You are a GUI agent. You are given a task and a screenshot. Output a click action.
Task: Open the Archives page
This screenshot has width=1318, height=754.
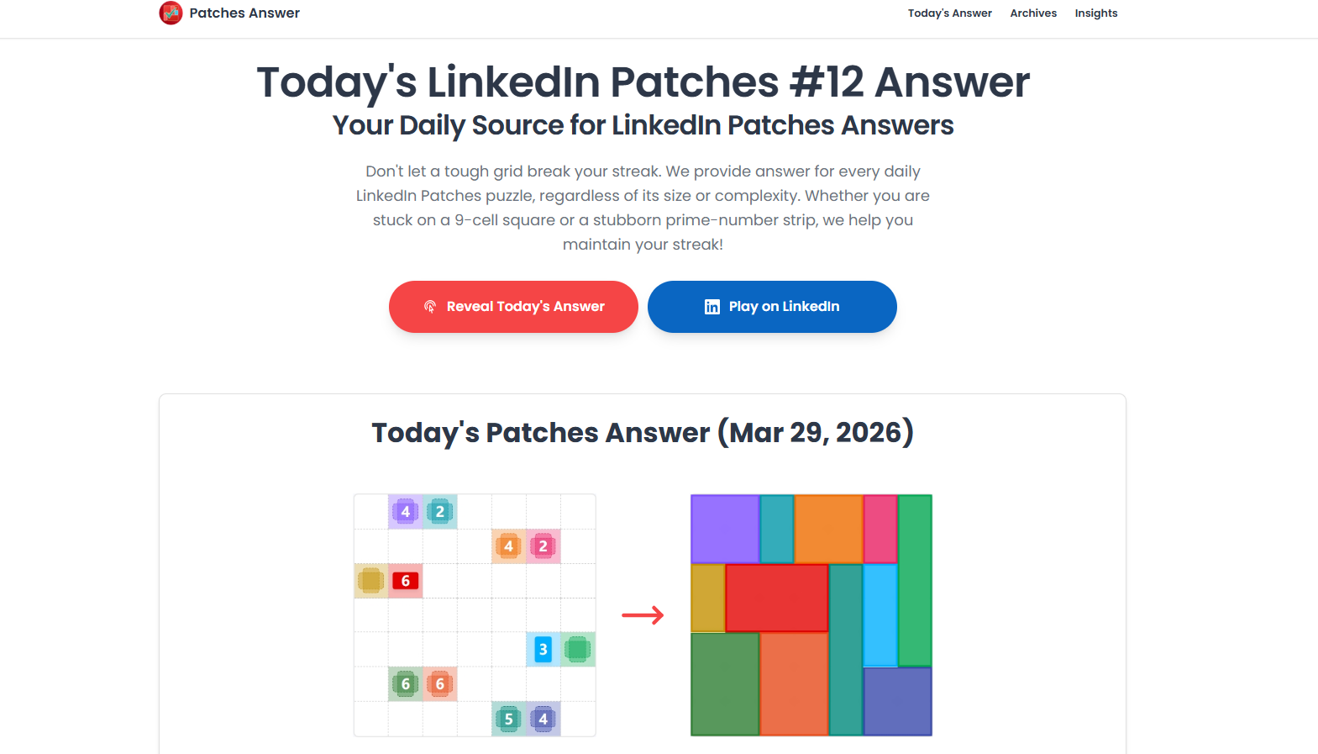click(1033, 13)
